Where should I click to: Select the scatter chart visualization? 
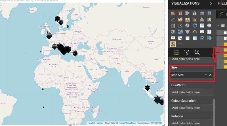(x=180, y=26)
